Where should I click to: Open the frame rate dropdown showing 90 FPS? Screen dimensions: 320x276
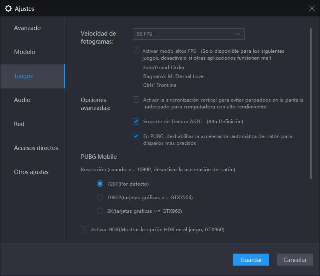tap(188, 34)
